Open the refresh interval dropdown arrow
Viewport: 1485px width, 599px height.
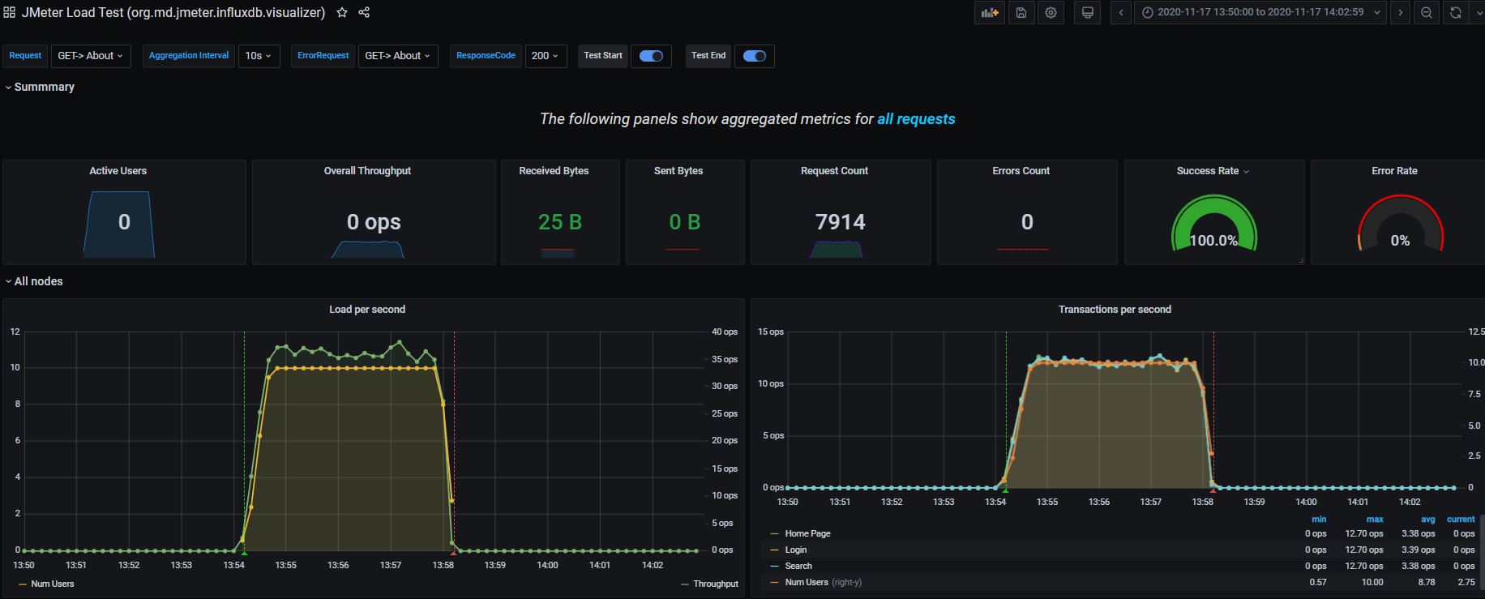click(1479, 13)
